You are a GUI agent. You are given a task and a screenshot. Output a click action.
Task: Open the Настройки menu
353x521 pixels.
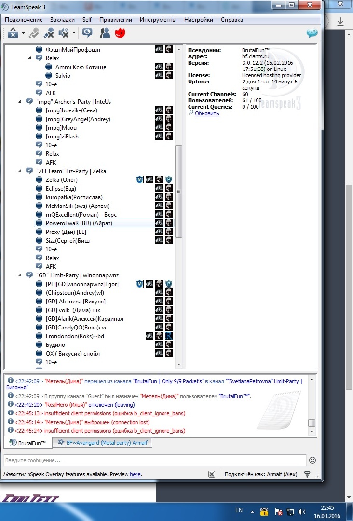pos(199,20)
